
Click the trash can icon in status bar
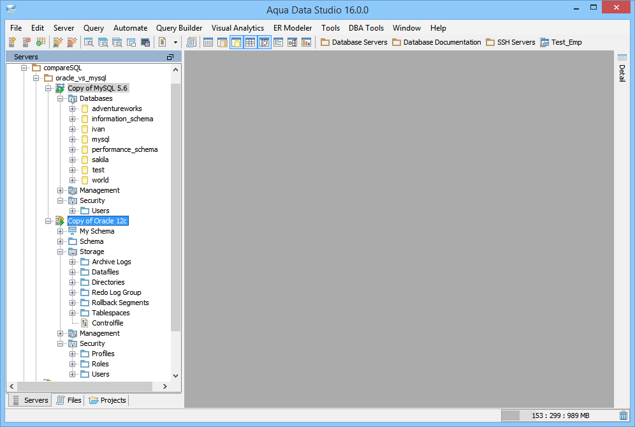point(624,416)
